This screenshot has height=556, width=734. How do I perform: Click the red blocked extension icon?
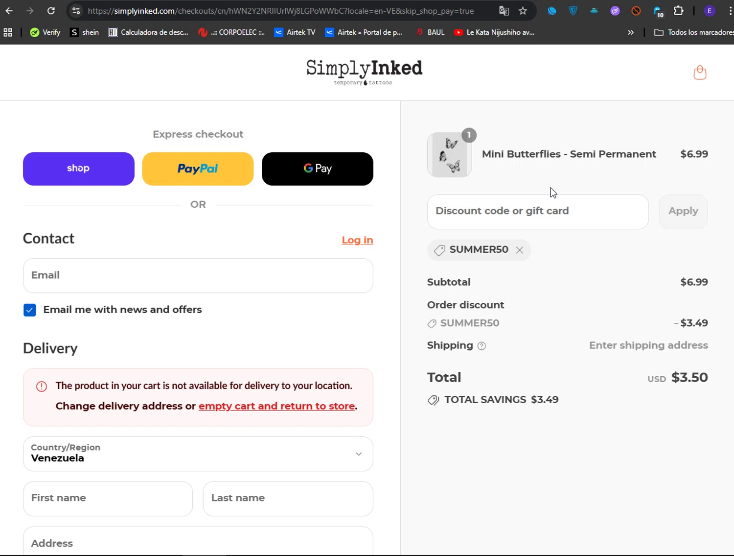(x=636, y=11)
